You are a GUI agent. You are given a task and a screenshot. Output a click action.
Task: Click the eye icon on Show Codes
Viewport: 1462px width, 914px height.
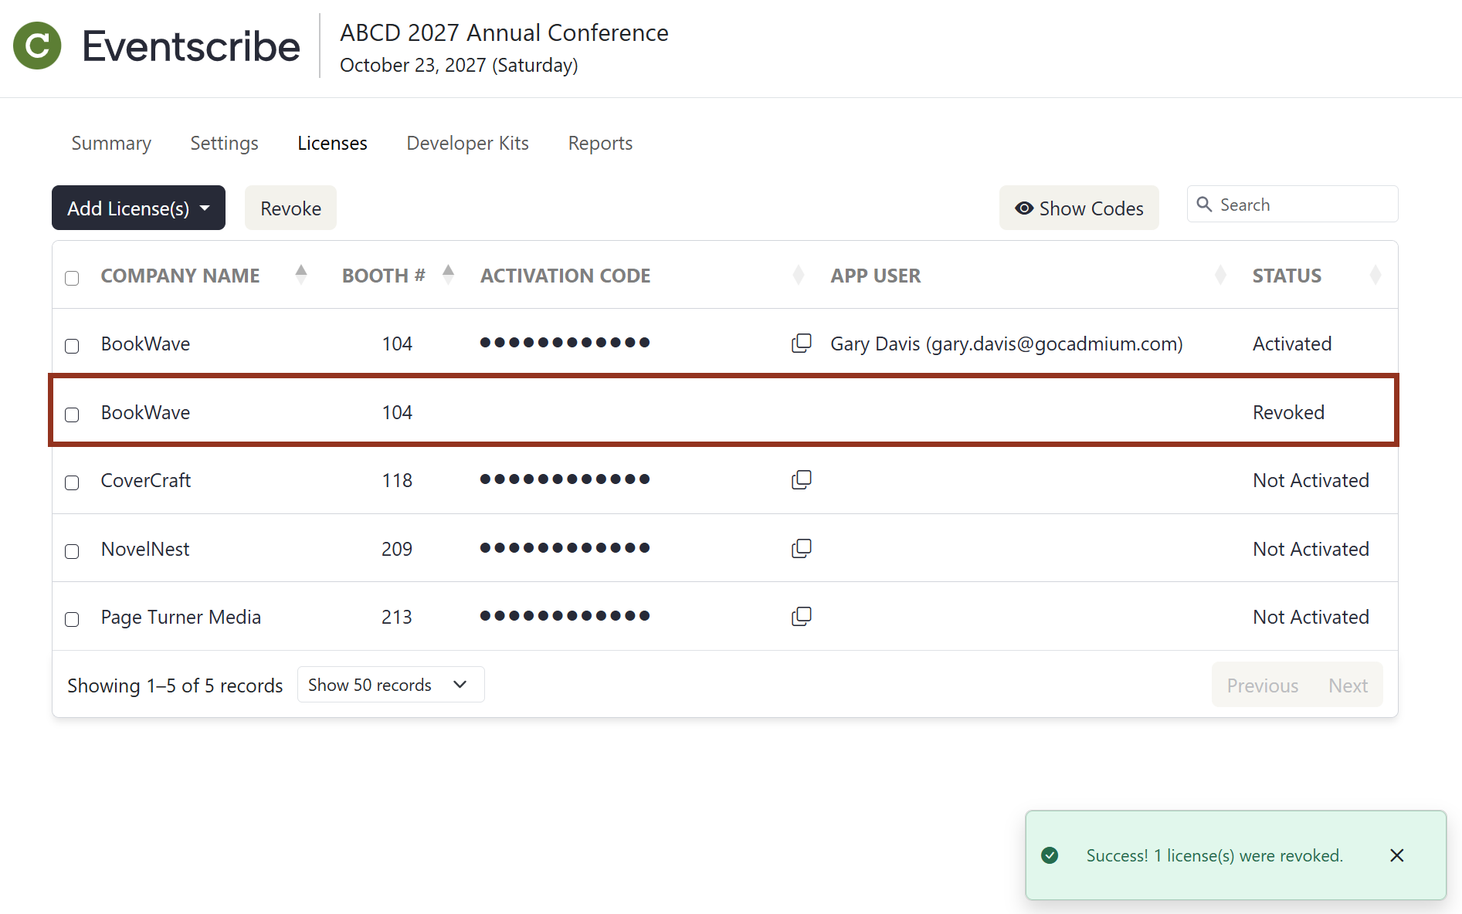tap(1024, 208)
